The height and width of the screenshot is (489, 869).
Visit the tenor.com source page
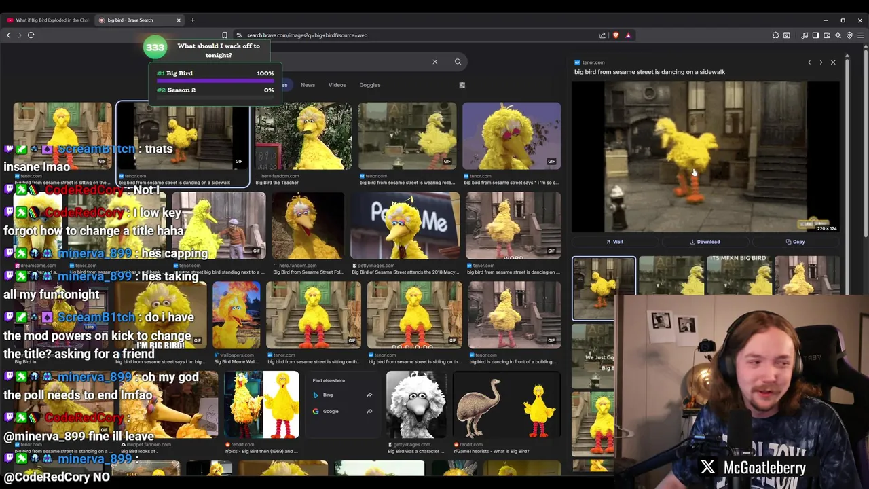(x=615, y=242)
